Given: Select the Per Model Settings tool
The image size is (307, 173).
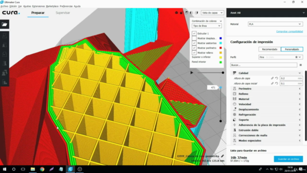Looking at the screenshot, I should [x=4, y=73].
